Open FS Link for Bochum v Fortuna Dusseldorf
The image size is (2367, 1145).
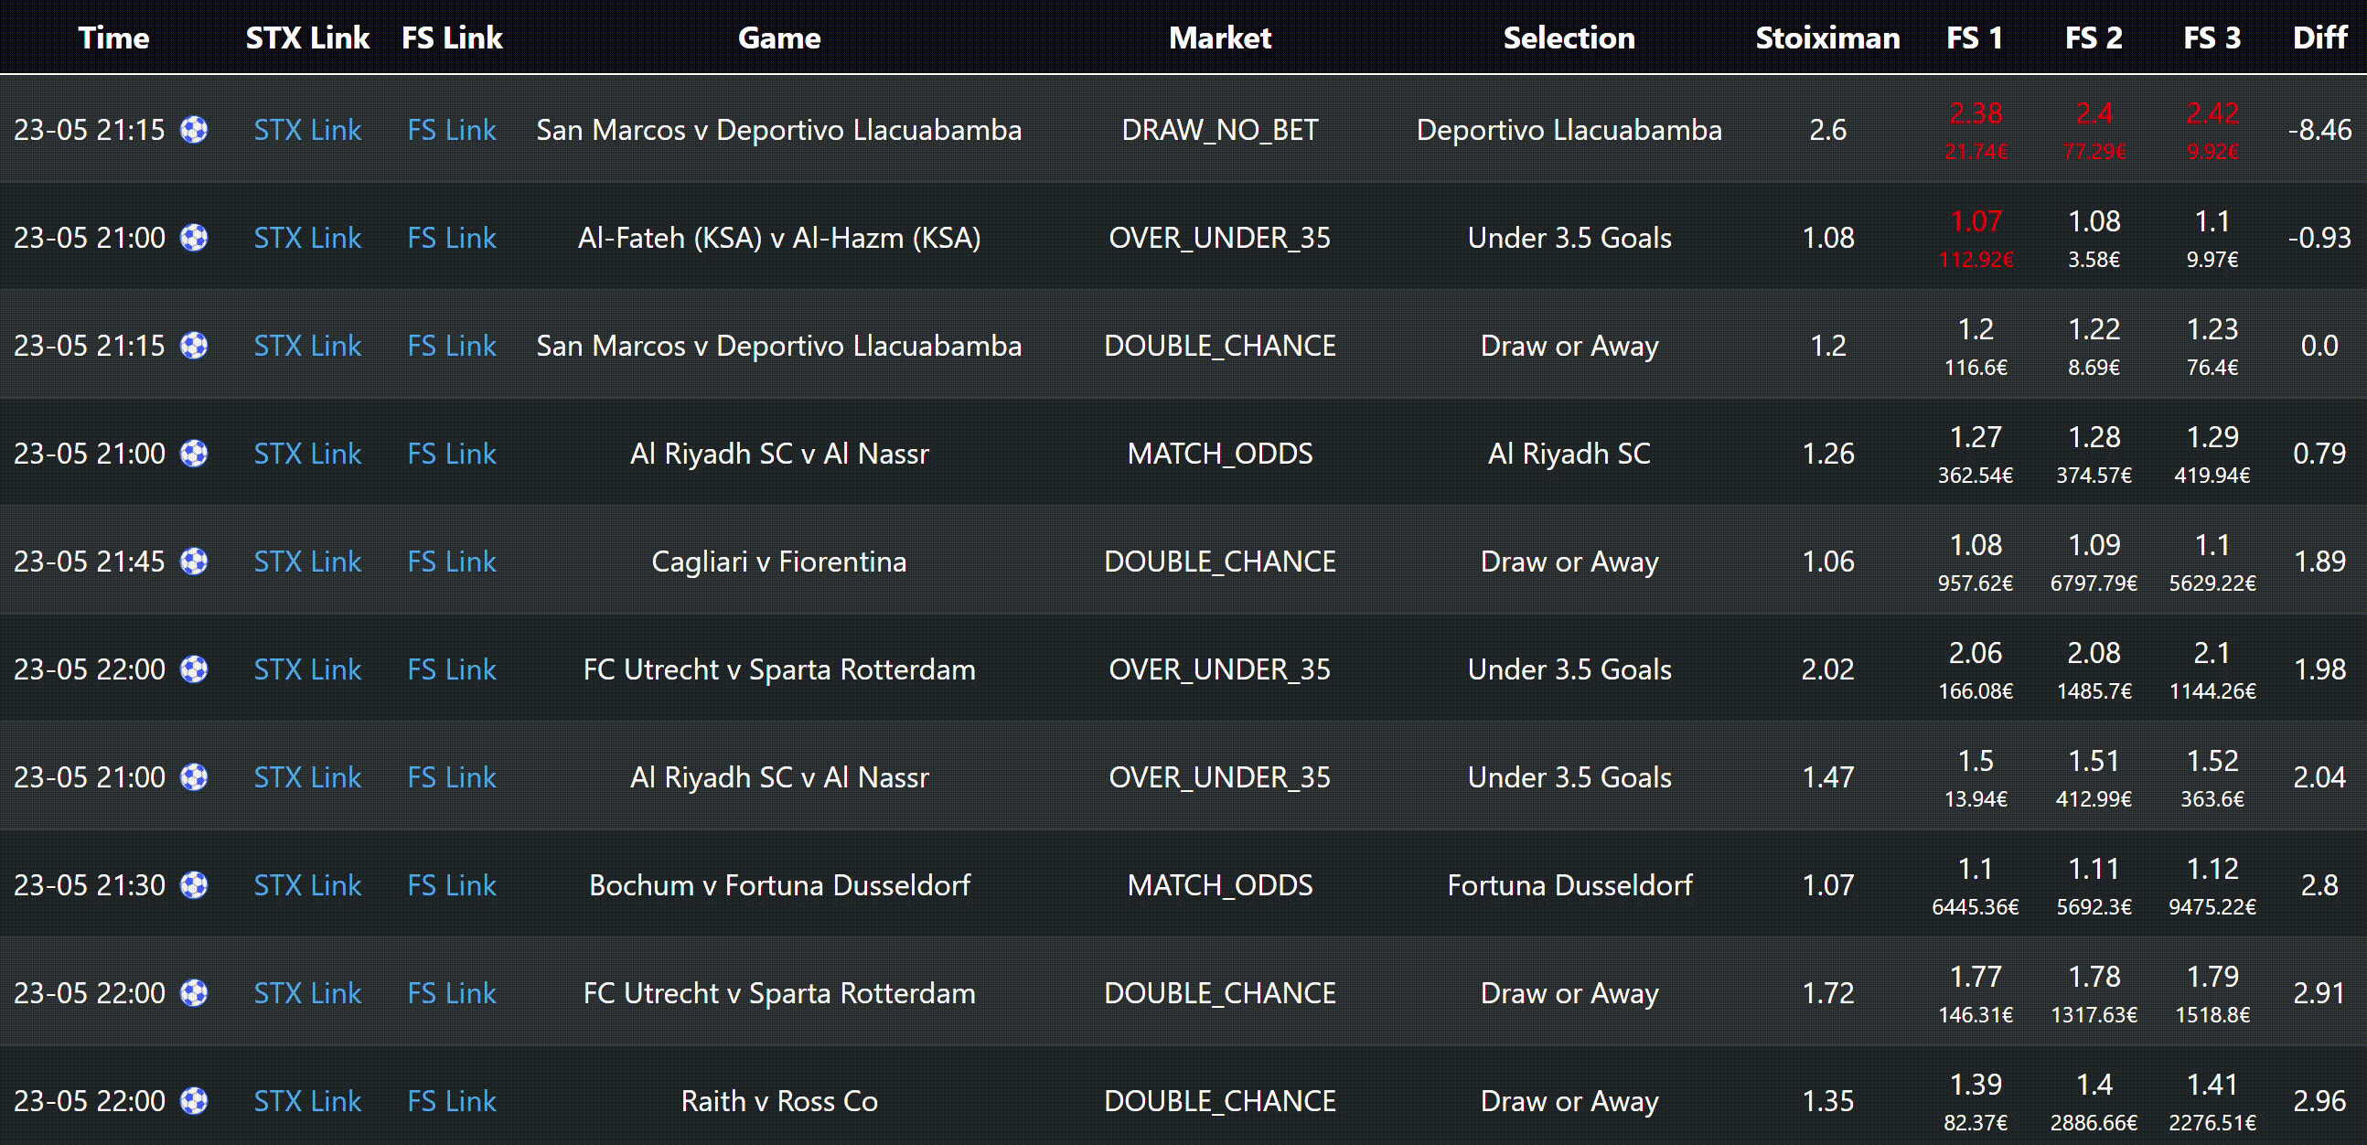(451, 885)
